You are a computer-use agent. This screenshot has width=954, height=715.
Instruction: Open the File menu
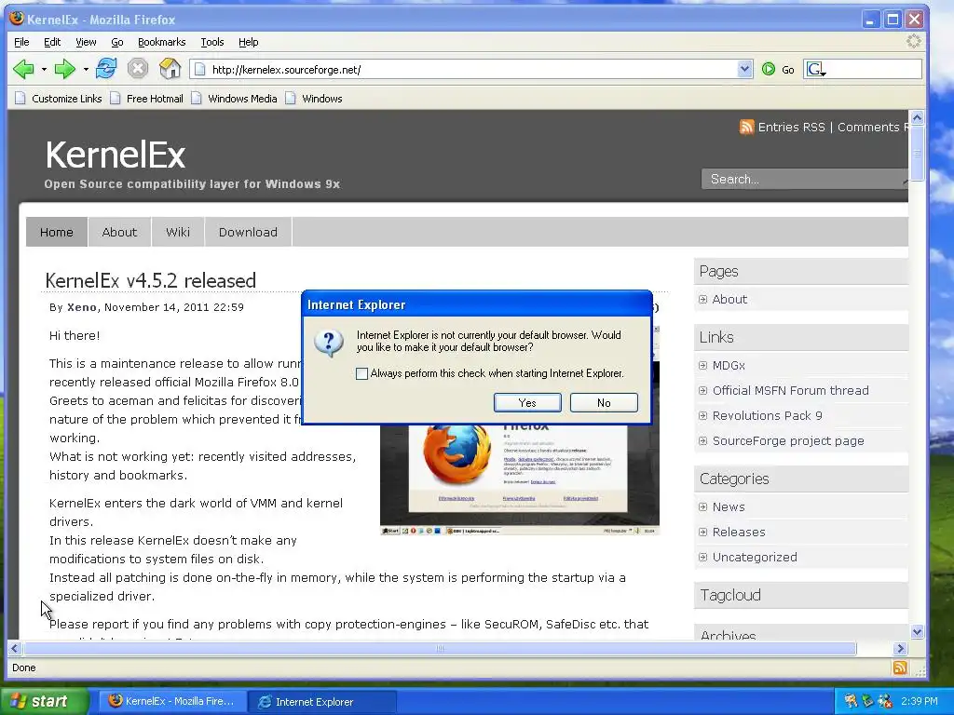[x=21, y=42]
